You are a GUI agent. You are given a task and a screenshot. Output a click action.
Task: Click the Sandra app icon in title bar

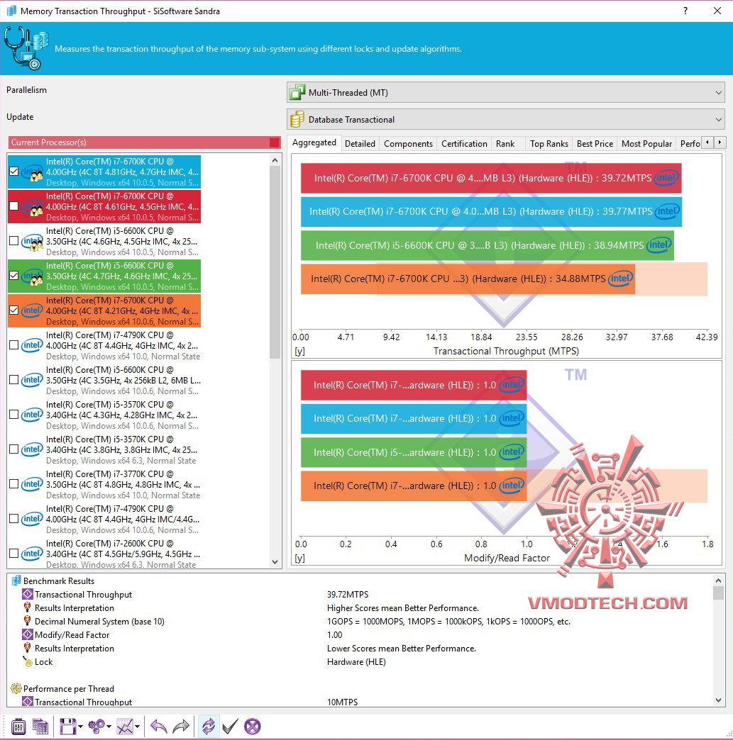click(11, 11)
